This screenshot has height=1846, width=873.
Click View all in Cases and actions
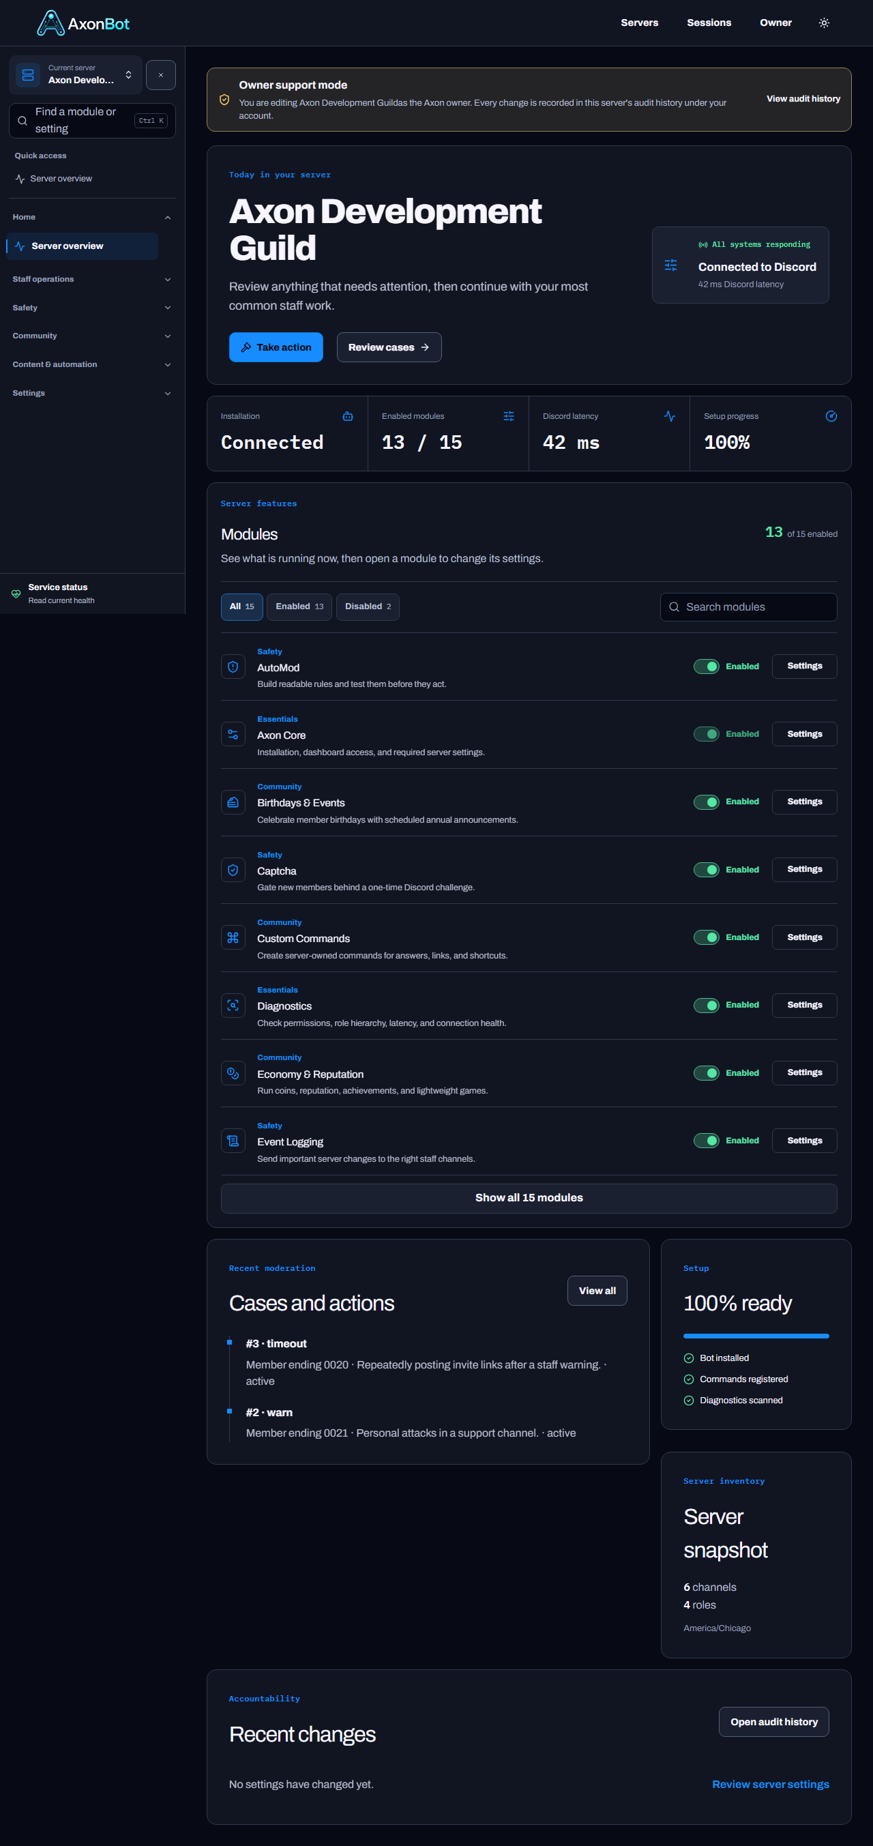click(597, 1291)
